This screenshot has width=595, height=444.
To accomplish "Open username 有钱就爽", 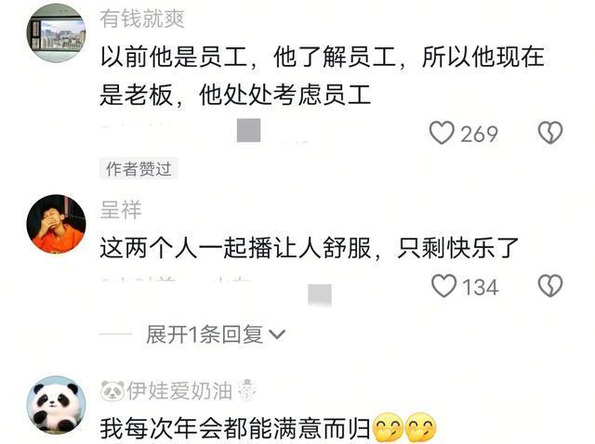I will [x=142, y=19].
